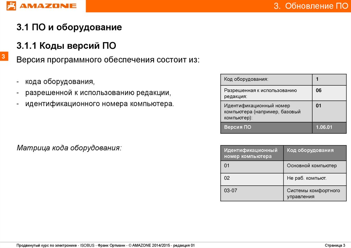Click cell 'Не раб. компьют.'
The width and height of the screenshot is (351, 248).
pyautogui.click(x=315, y=179)
